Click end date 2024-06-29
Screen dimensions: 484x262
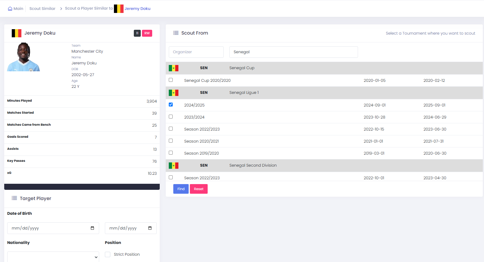435,117
